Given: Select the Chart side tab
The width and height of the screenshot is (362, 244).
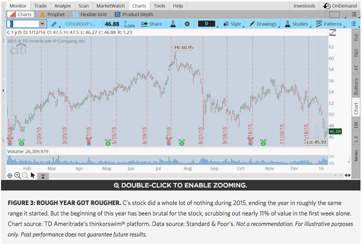Looking at the screenshot, I should point(356,108).
